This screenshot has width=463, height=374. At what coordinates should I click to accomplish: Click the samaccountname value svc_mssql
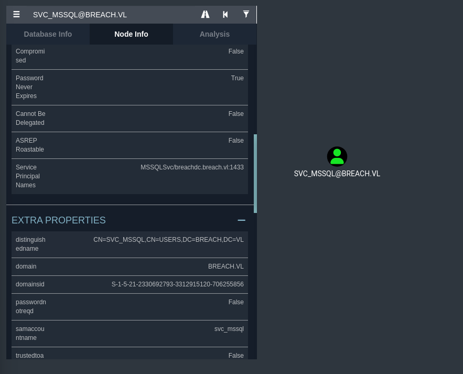pos(229,329)
